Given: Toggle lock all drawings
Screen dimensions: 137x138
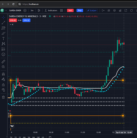Looking at the screenshot, I should [3, 85].
